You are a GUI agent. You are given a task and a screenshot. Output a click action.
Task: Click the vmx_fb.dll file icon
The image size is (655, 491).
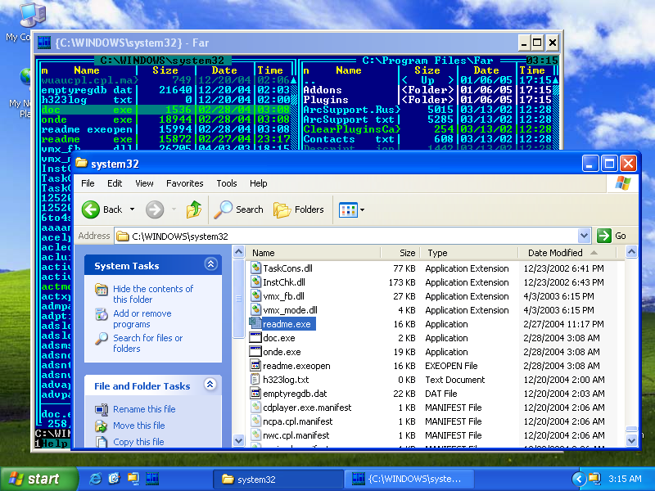coord(255,296)
